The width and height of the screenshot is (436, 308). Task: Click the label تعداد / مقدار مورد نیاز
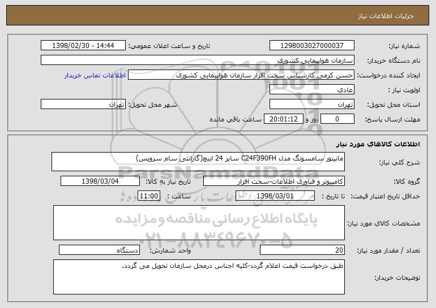coord(388,250)
